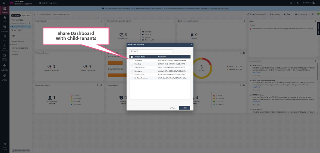Switch to the My Account tab
Viewport: 320px width, 153px height.
pyautogui.click(x=26, y=15)
